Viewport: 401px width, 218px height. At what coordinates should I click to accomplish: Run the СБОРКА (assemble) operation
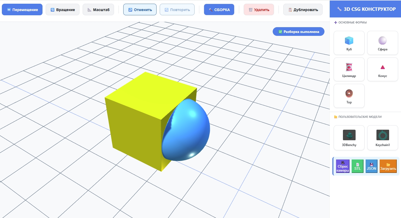pos(219,10)
